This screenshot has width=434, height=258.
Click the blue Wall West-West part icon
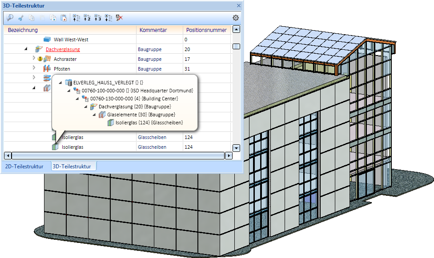47,40
